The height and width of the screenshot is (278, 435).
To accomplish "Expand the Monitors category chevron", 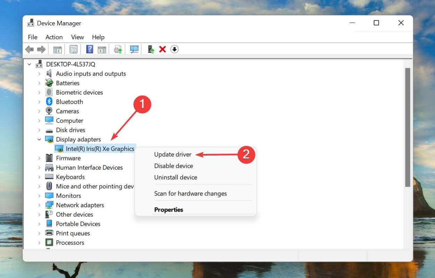I will pyautogui.click(x=39, y=196).
